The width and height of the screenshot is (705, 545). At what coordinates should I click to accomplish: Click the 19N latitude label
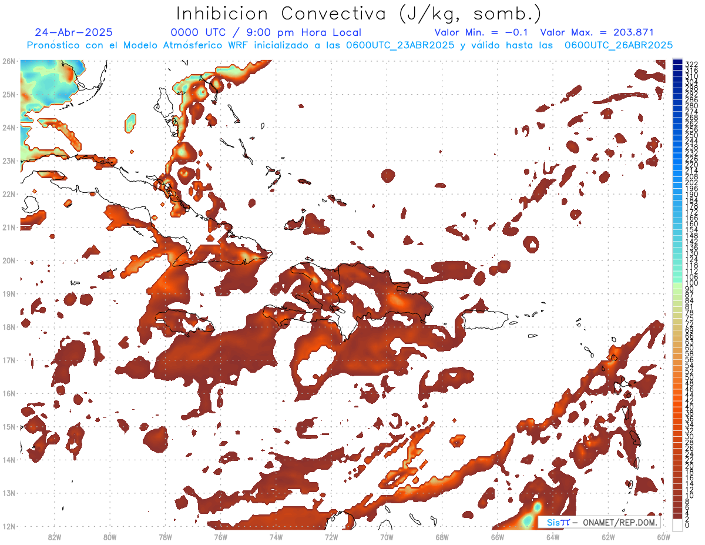[8, 293]
